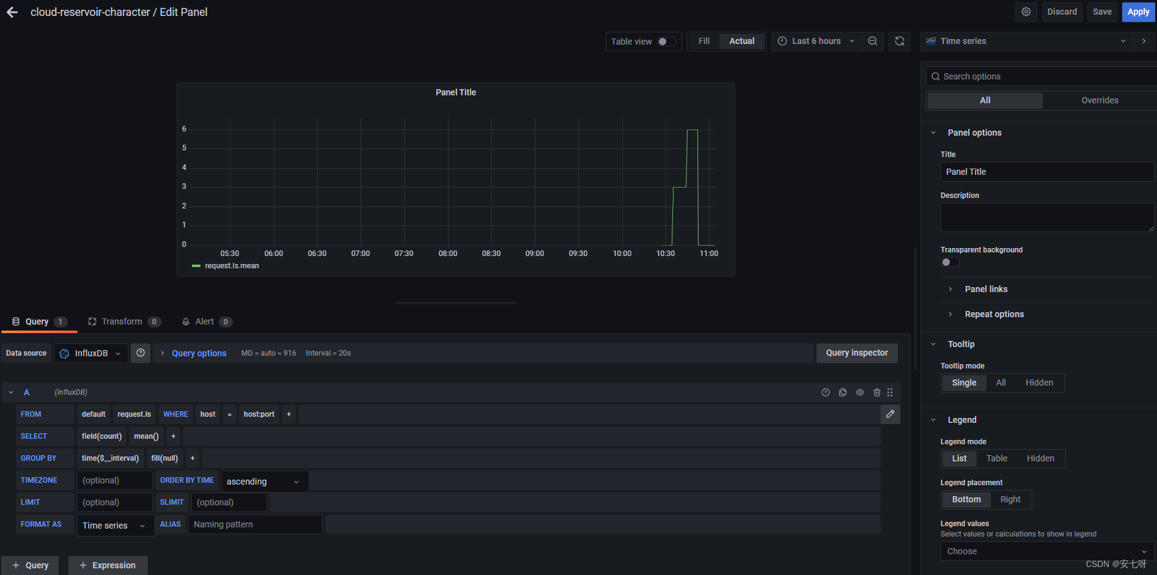The image size is (1157, 575).
Task: Switch to Transform tab
Action: (125, 321)
